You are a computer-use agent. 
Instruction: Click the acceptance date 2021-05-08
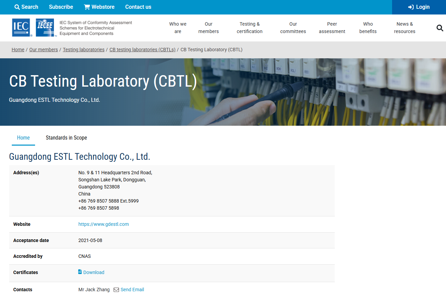coord(90,240)
